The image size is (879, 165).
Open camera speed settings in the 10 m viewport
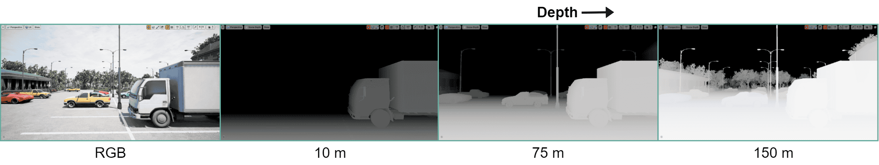coord(430,27)
